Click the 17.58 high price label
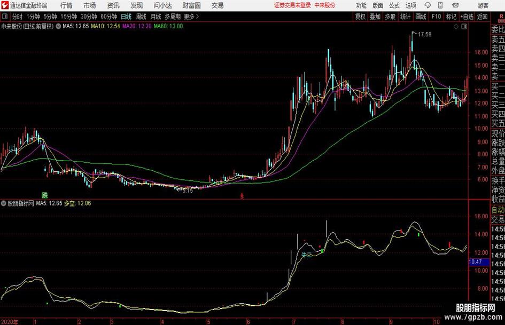Image resolution: width=505 pixels, height=325 pixels. (424, 34)
